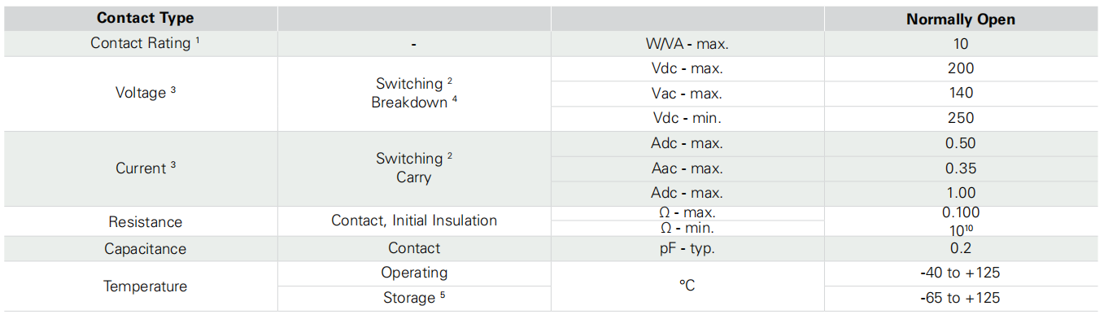Image resolution: width=1104 pixels, height=319 pixels.
Task: Click the Current row label
Action: pos(145,168)
